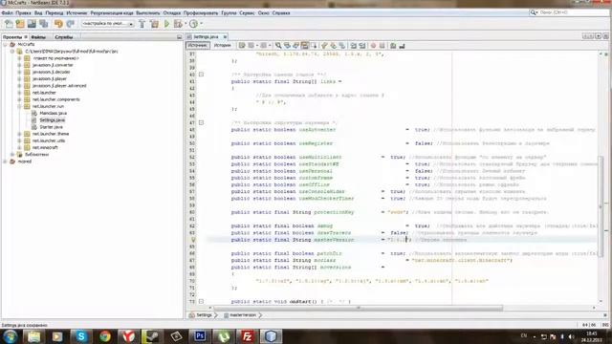Click the Shift Line Right icon
Screen dimensions: 612x344
(x=362, y=46)
